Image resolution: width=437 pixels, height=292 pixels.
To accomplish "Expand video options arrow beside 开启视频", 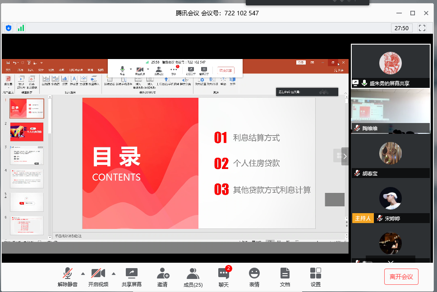I will (113, 273).
